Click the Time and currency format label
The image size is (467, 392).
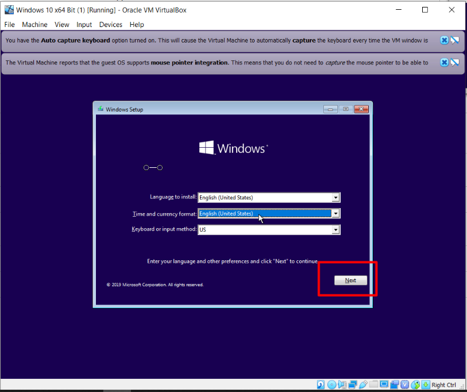165,214
